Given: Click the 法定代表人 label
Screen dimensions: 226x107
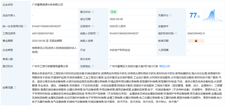Looking at the screenshot, I should [9, 16].
